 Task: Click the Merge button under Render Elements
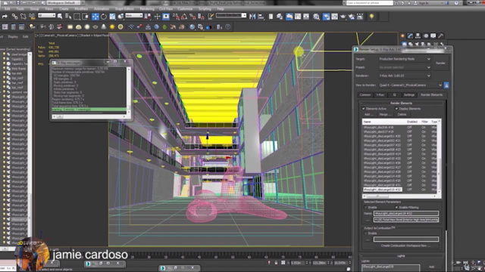pos(385,114)
